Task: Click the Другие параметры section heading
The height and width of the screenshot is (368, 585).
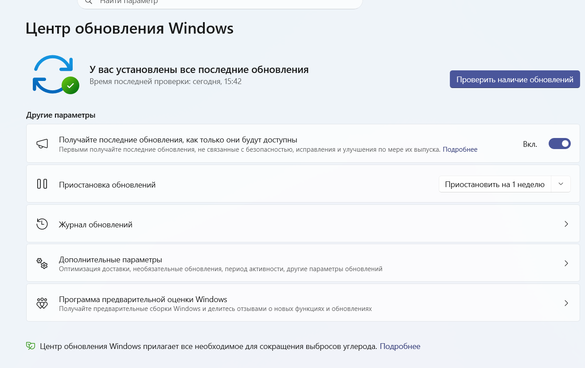Action: click(61, 115)
